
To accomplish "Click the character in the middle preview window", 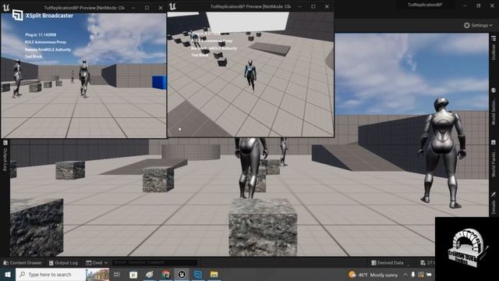I will [250, 76].
